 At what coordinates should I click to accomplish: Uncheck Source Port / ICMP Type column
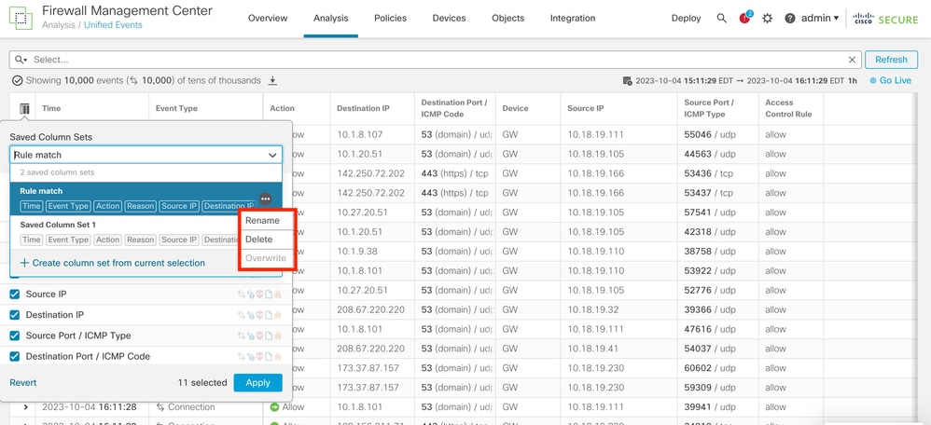15,336
